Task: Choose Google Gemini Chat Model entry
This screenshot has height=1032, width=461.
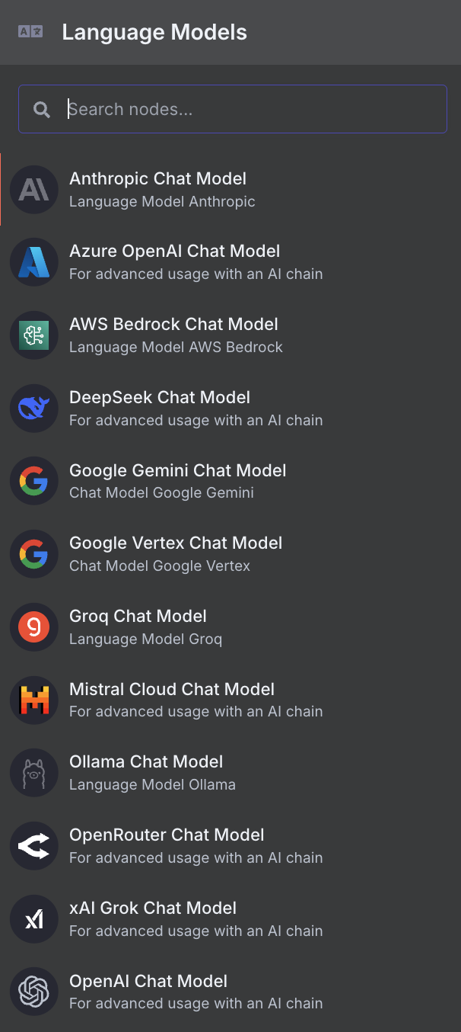Action: 177,471
